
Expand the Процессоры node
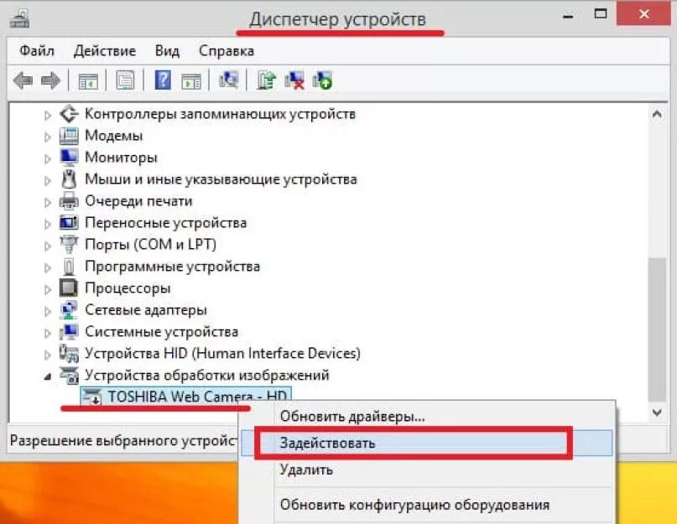tap(48, 289)
